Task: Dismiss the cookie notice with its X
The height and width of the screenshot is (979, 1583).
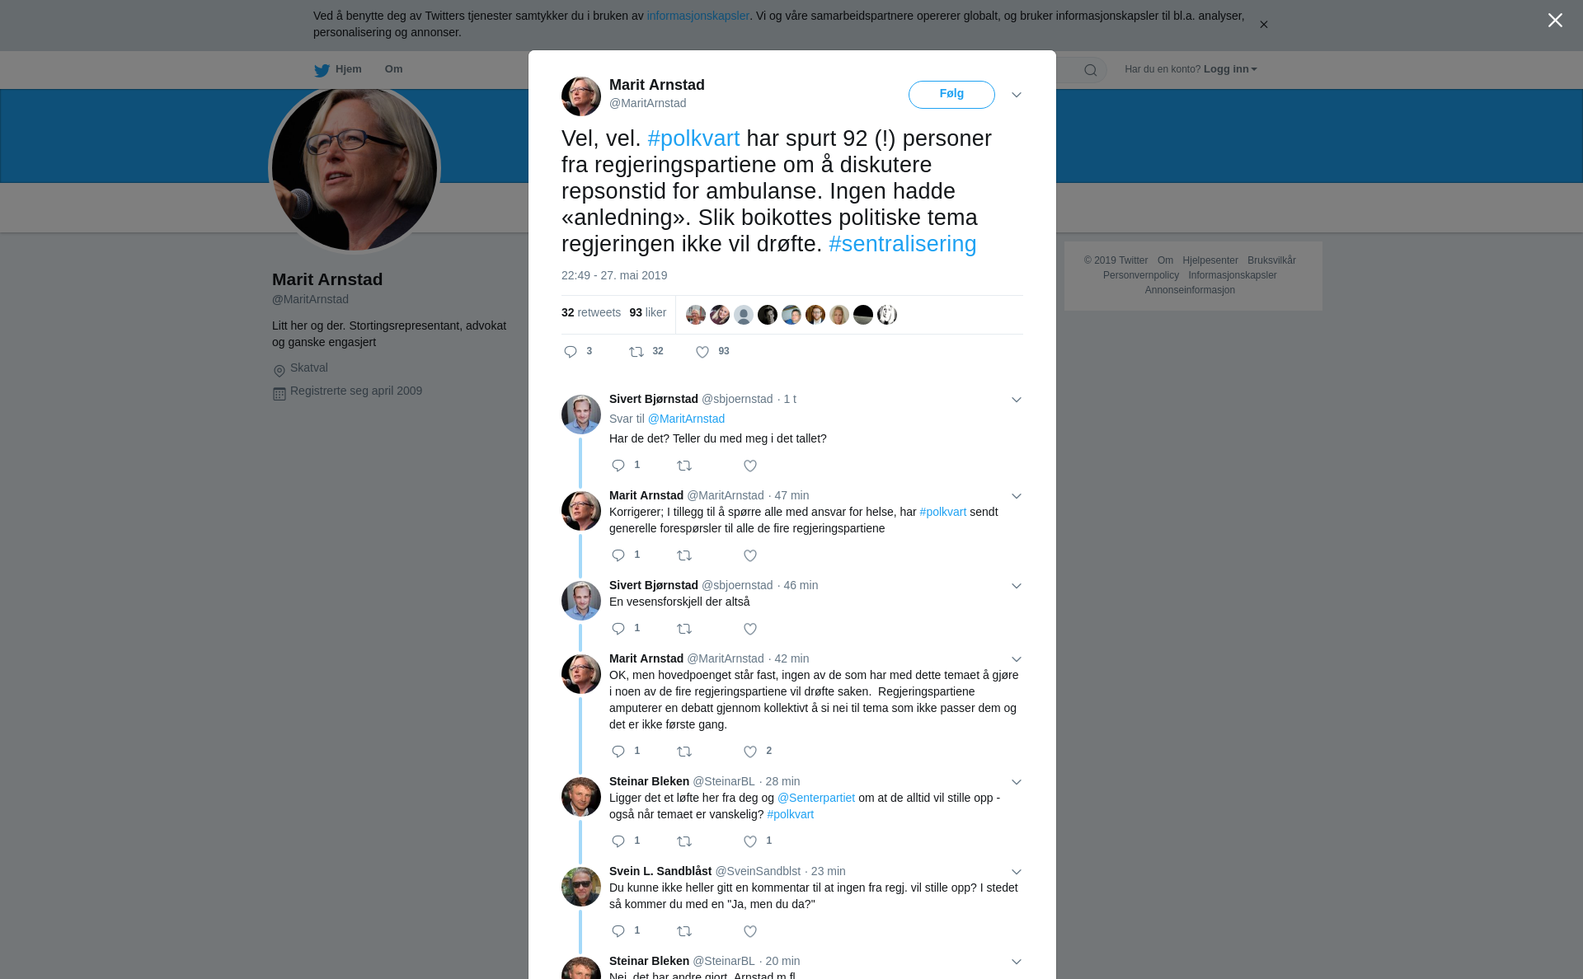Action: pos(1263,25)
